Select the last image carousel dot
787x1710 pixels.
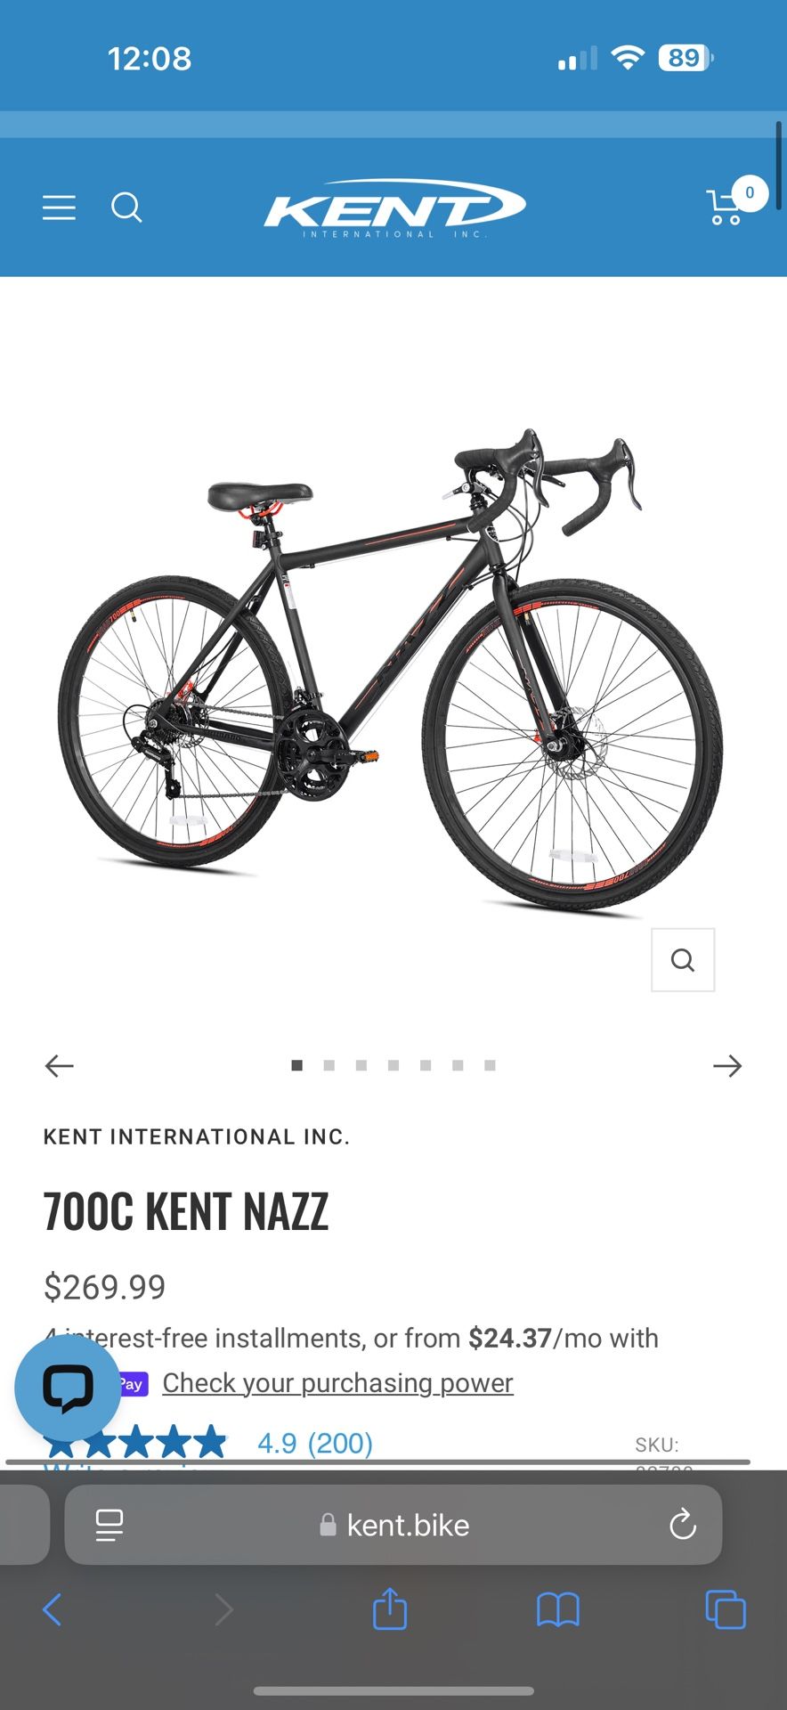490,1065
